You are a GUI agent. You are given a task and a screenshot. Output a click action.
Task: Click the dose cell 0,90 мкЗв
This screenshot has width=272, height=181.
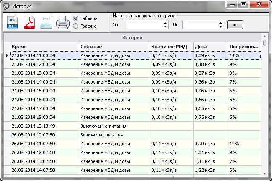click(x=211, y=144)
